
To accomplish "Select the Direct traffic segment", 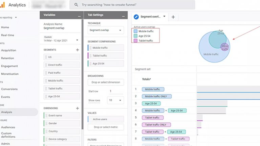I will 62,65.
